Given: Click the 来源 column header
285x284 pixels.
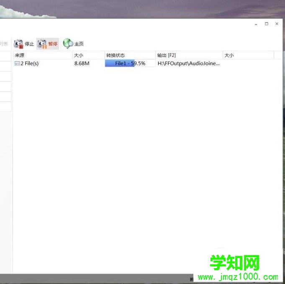Looking at the screenshot, I should pos(43,55).
